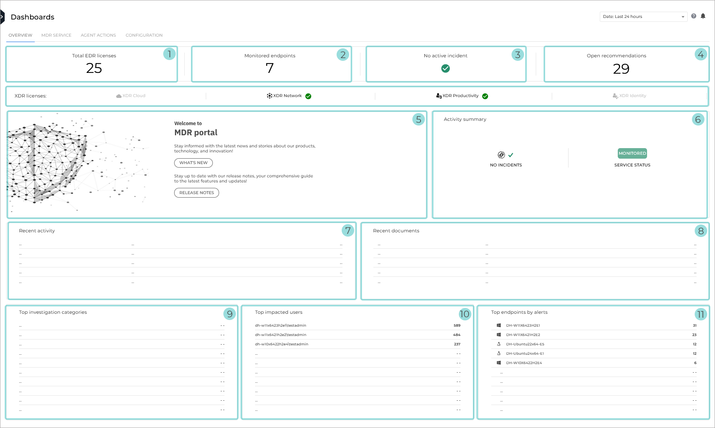Click the WHAT'S NEW button
The width and height of the screenshot is (715, 428).
pos(193,163)
